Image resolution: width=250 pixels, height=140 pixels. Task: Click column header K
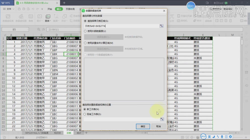203,35
